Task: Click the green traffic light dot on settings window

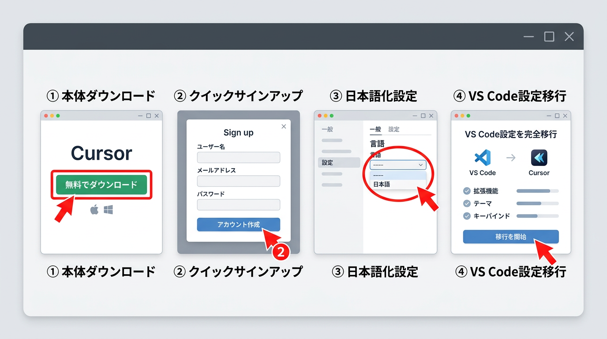Action: coord(331,115)
